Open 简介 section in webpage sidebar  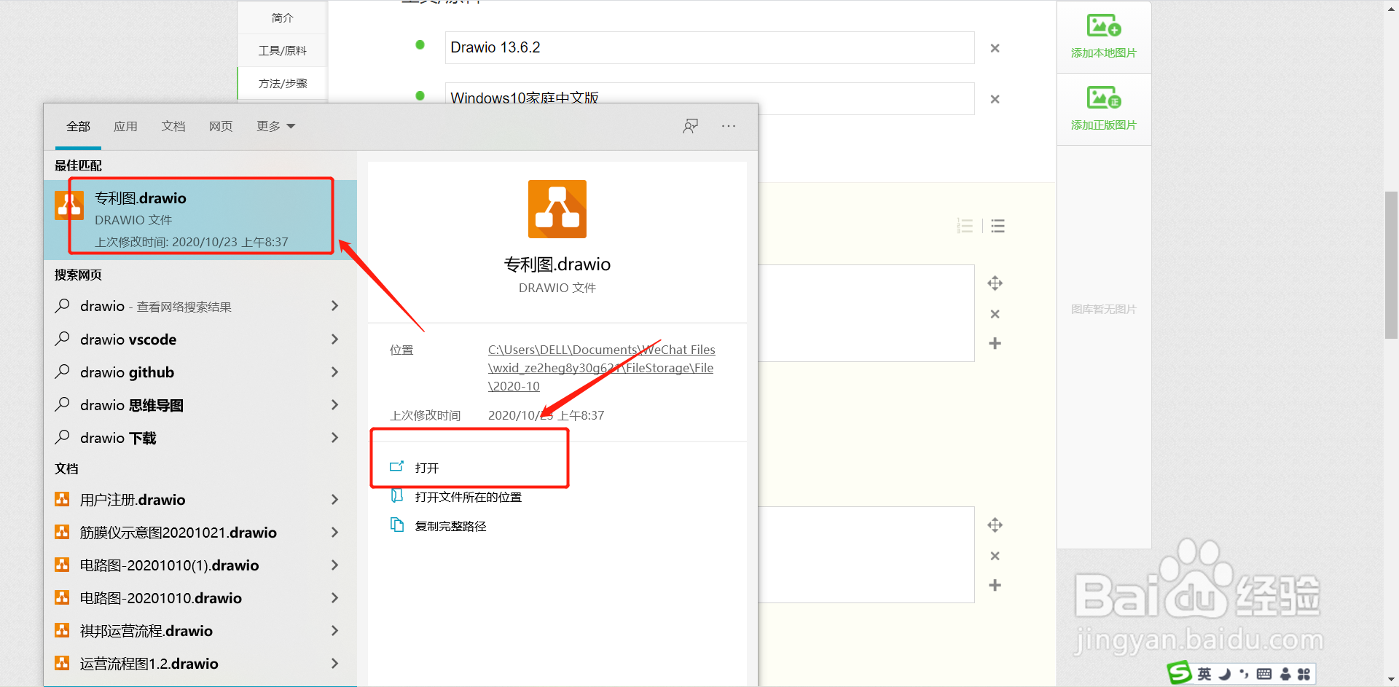283,17
